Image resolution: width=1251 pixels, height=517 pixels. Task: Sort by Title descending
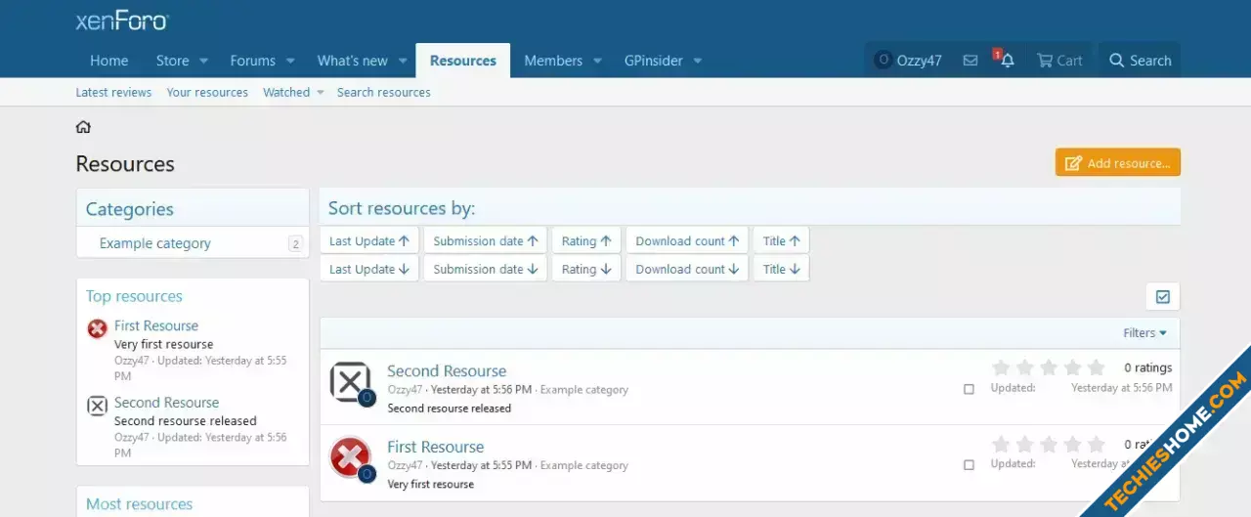[781, 269]
